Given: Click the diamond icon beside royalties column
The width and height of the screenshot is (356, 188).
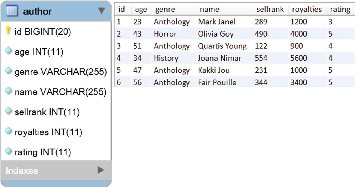Looking at the screenshot, I should tap(9, 131).
